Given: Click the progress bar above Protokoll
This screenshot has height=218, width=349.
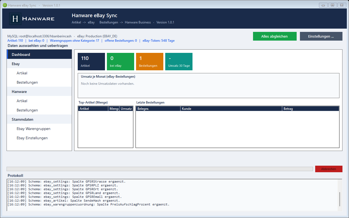Looking at the screenshot, I should (x=160, y=169).
